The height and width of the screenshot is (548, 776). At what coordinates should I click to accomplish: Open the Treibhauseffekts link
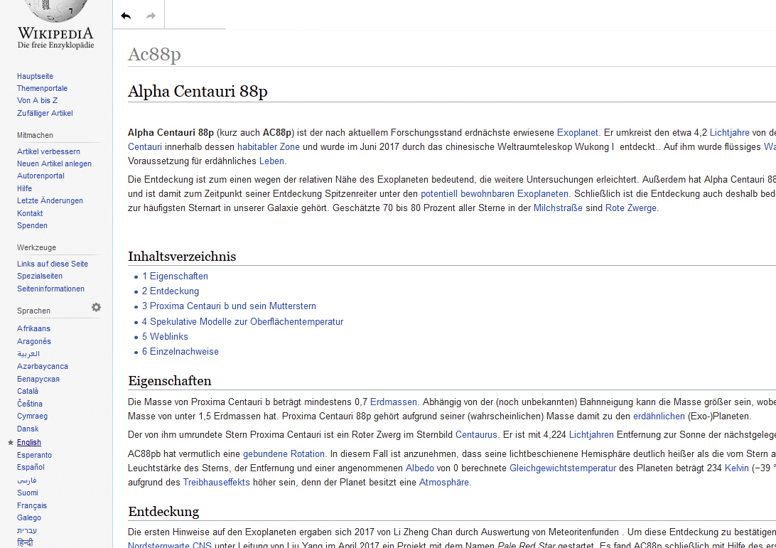[216, 483]
